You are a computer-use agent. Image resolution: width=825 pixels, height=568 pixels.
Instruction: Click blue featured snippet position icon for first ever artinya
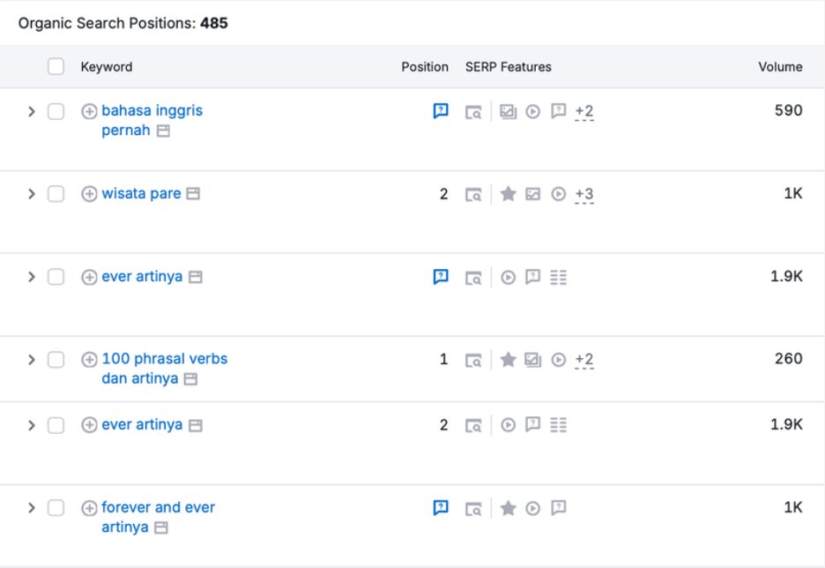coord(441,276)
